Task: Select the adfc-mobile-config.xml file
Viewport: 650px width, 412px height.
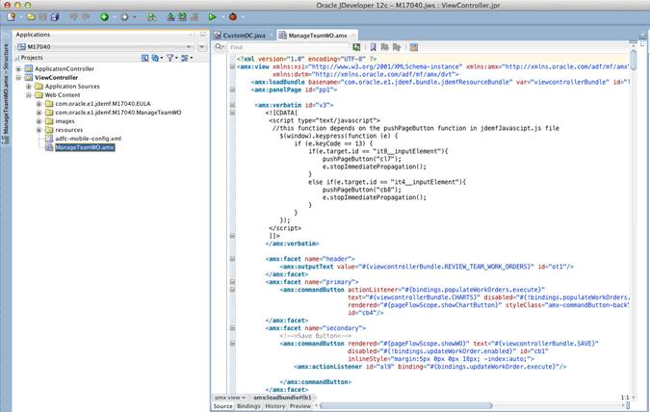Action: [89, 139]
